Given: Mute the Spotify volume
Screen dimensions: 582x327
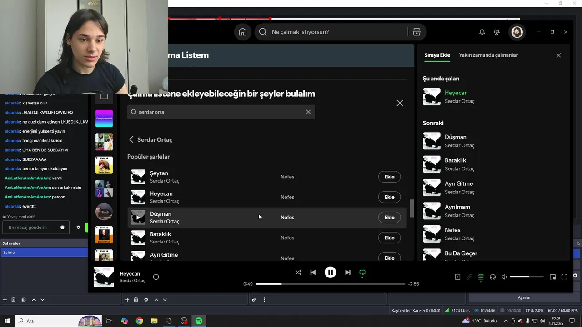Looking at the screenshot, I should pos(504,277).
